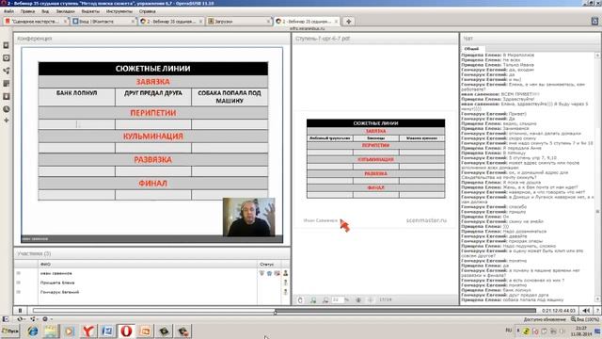Screen dimensions: 602x339
Task: Open the Вид menu
Action: tap(45, 11)
